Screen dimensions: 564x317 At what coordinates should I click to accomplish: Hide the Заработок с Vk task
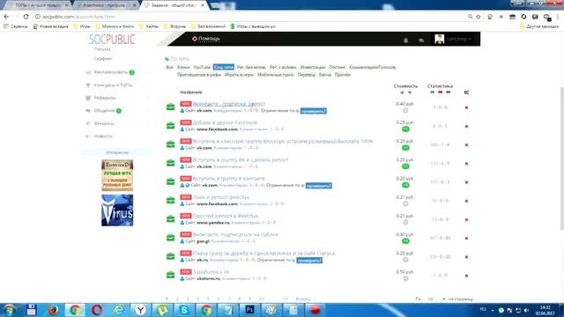(466, 276)
